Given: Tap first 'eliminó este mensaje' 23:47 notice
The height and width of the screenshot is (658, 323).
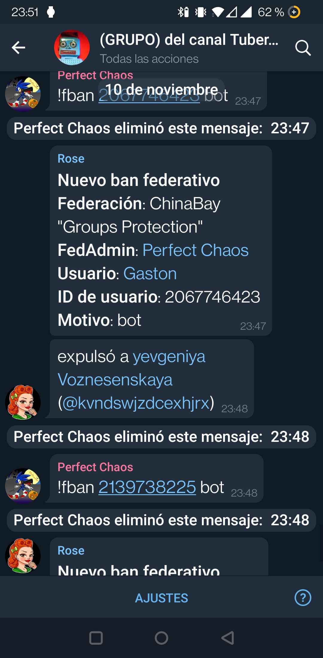Looking at the screenshot, I should tap(161, 128).
